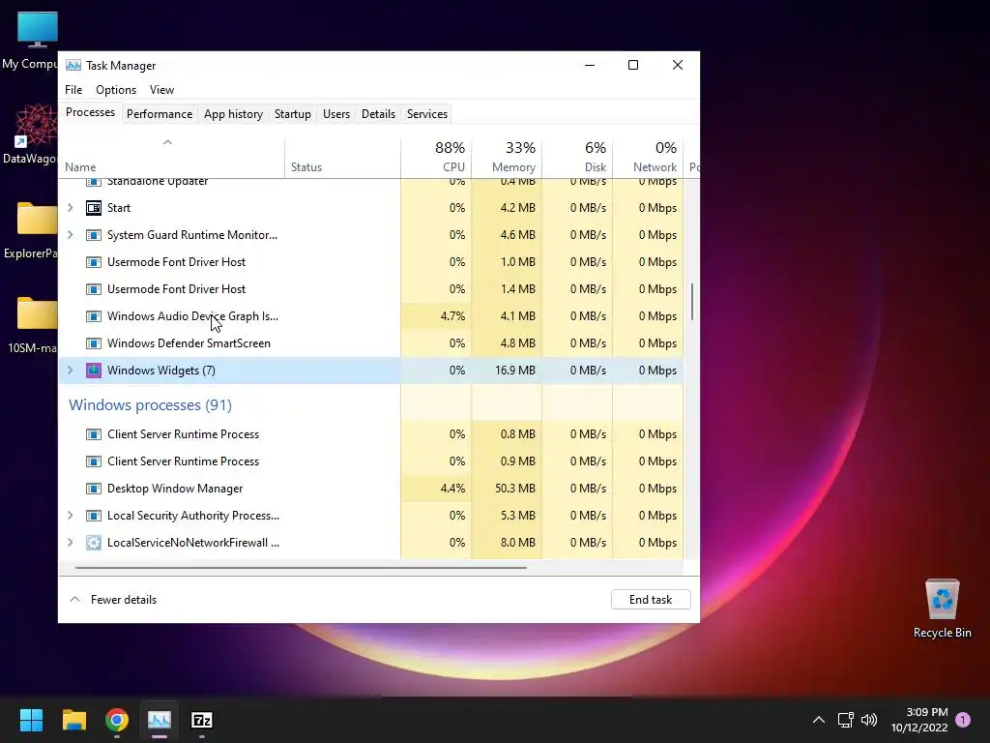Open Google Chrome from the taskbar
The image size is (990, 743).
pos(117,720)
